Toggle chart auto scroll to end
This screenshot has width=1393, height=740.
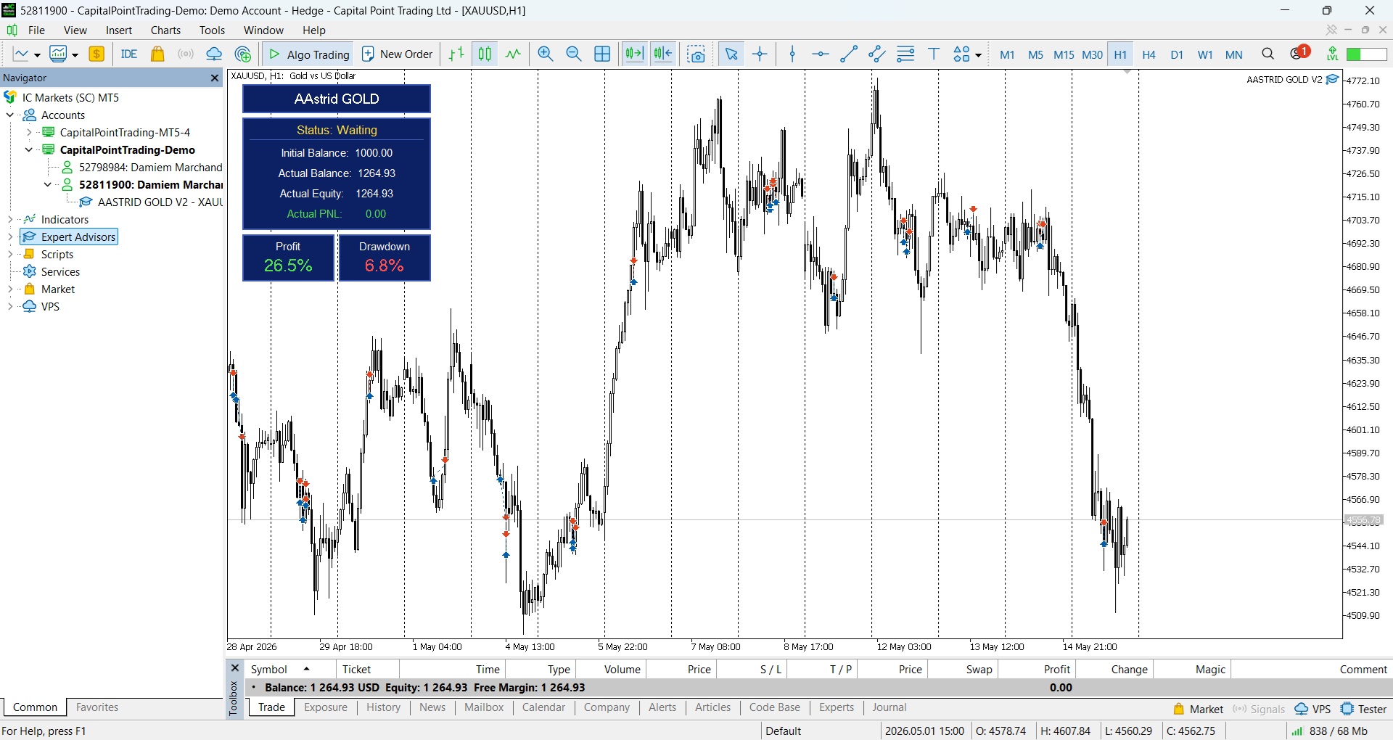[x=635, y=54]
